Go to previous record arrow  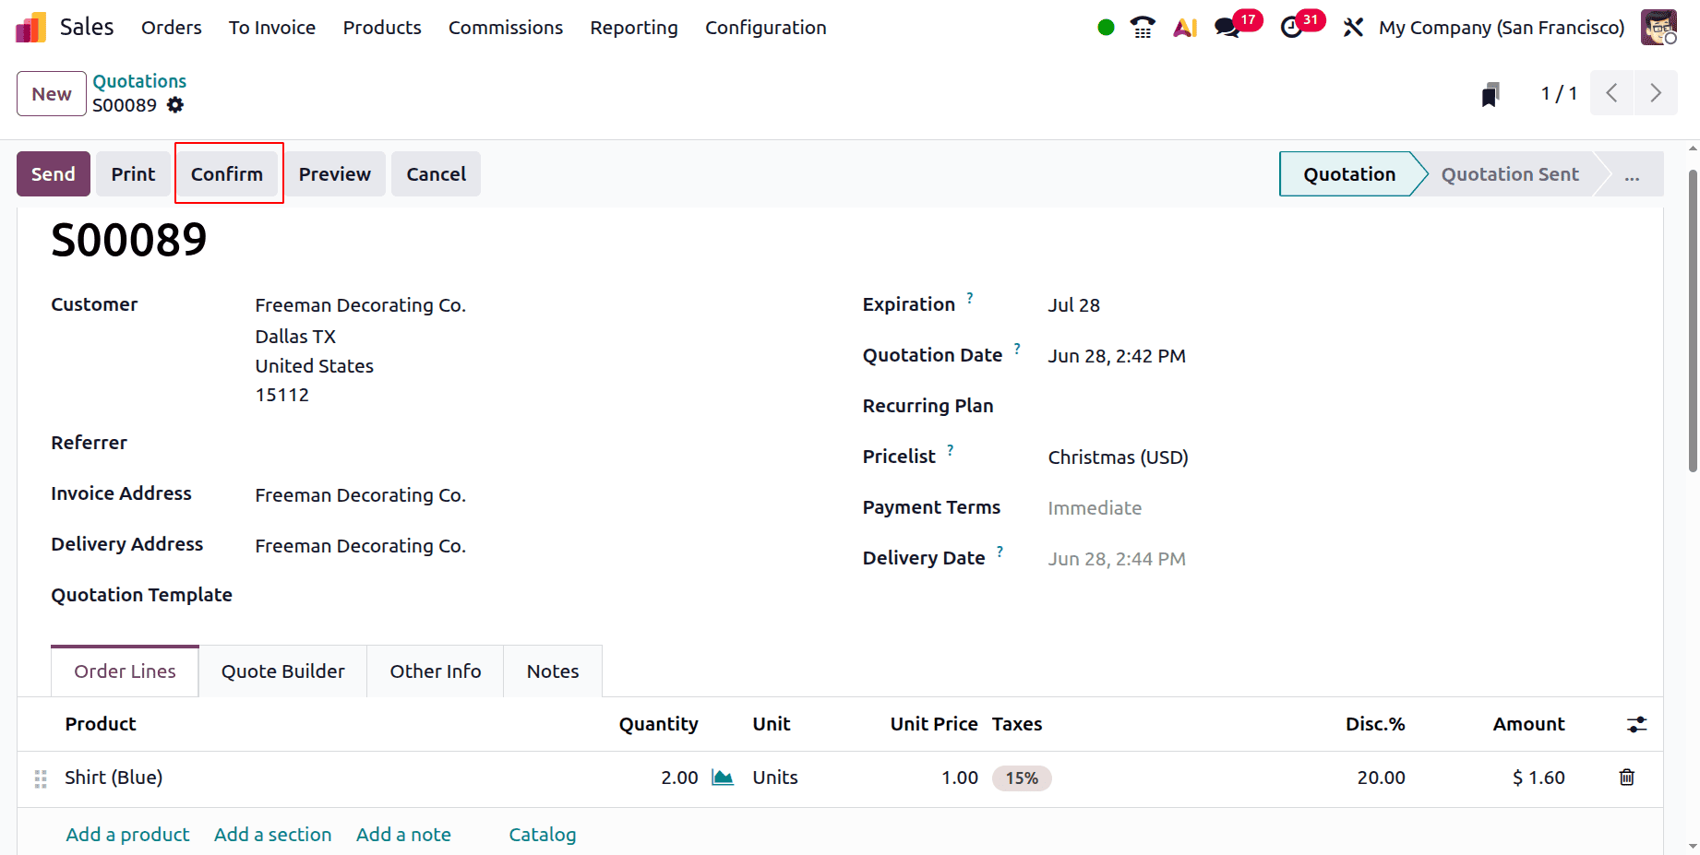[x=1611, y=93]
